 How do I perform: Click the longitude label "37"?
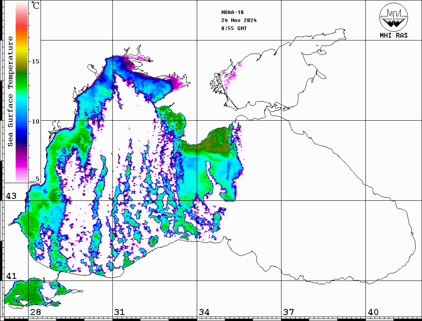289,312
